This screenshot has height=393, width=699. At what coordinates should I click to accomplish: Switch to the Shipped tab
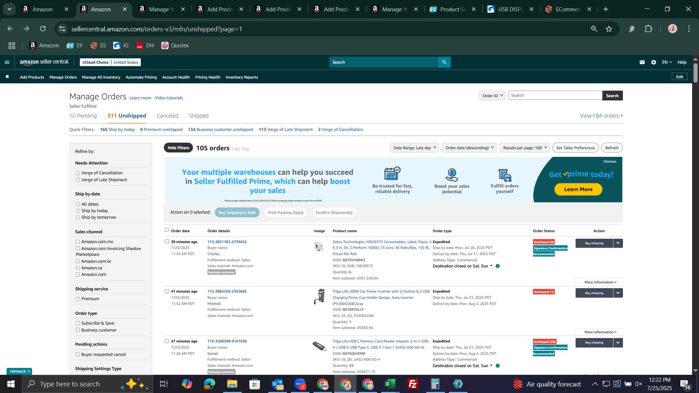(x=199, y=116)
